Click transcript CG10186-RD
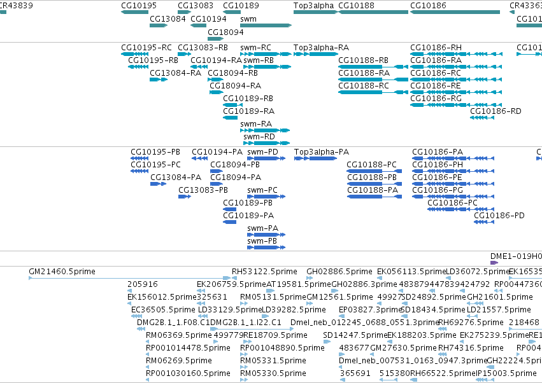 pyautogui.click(x=482, y=118)
